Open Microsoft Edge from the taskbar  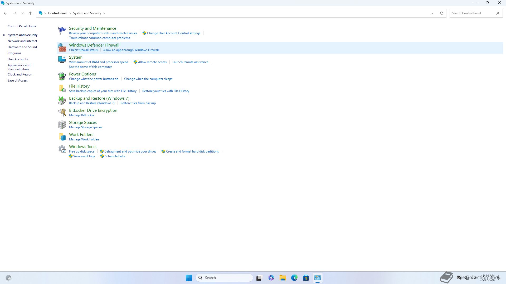(294, 278)
